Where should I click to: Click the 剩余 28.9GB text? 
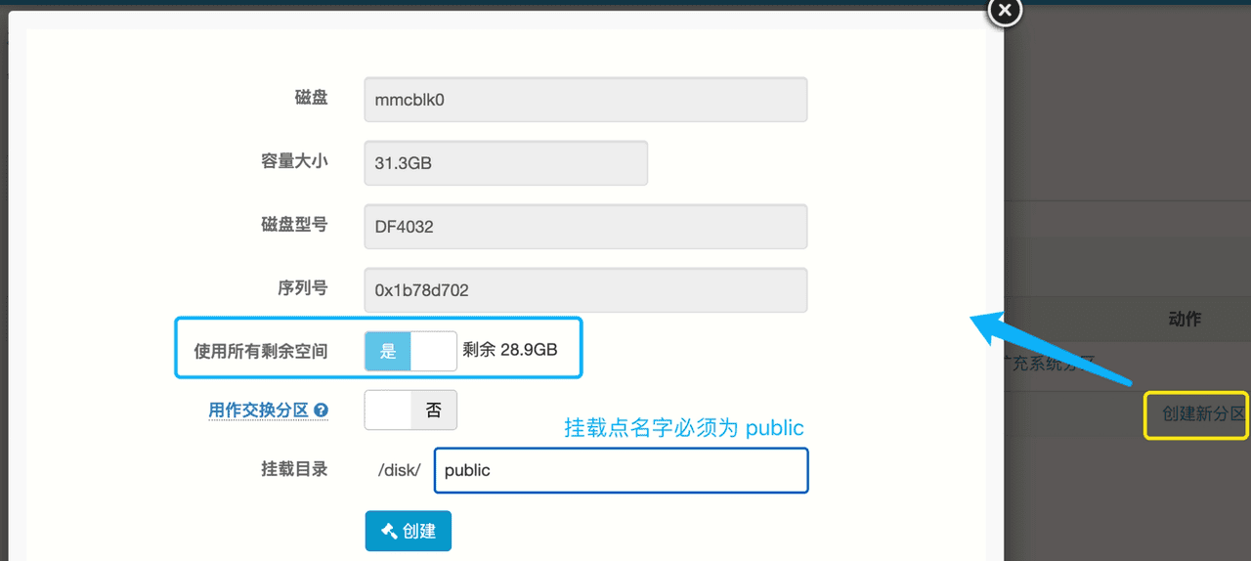click(510, 350)
